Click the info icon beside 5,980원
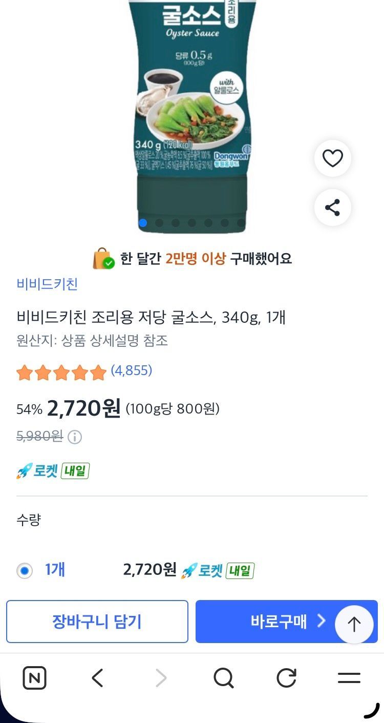The width and height of the screenshot is (384, 723). (x=75, y=437)
